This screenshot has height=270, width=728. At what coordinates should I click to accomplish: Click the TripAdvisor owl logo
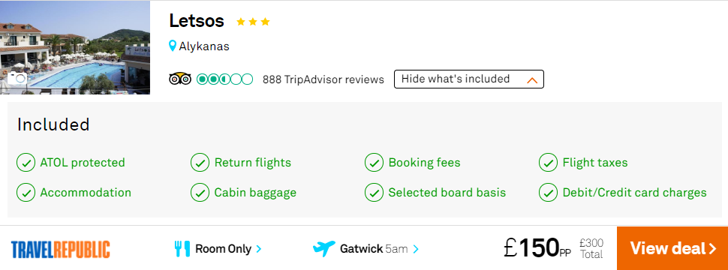click(x=179, y=79)
